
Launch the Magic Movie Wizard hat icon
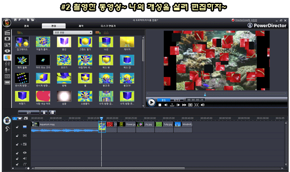[x=7, y=120]
